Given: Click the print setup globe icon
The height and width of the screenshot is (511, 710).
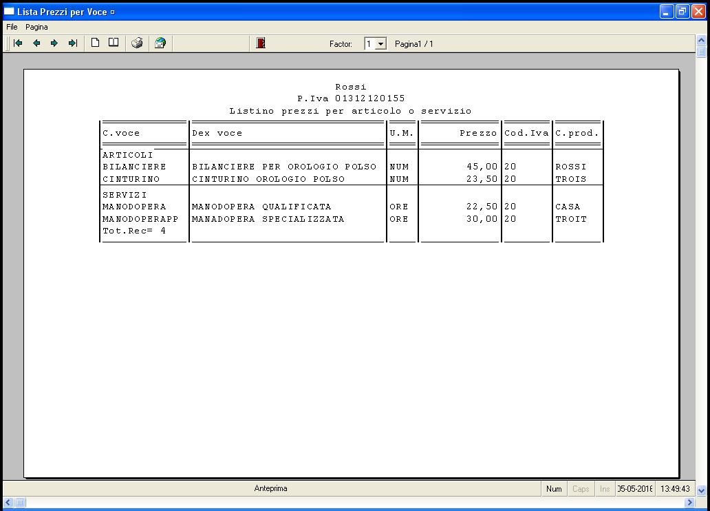Looking at the screenshot, I should click(x=160, y=43).
